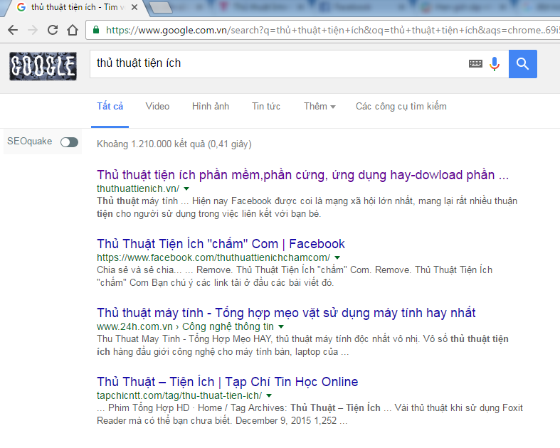This screenshot has width=560, height=448.
Task: Open the Tin tức tab
Action: coord(266,107)
